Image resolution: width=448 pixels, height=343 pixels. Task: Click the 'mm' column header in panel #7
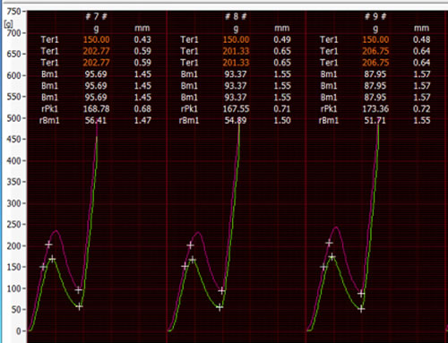[142, 28]
